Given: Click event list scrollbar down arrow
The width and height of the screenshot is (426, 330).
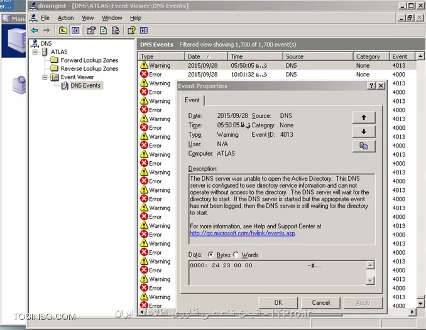Looking at the screenshot, I should coord(420,304).
